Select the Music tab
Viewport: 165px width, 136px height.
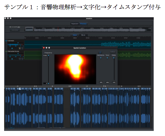click(83, 35)
